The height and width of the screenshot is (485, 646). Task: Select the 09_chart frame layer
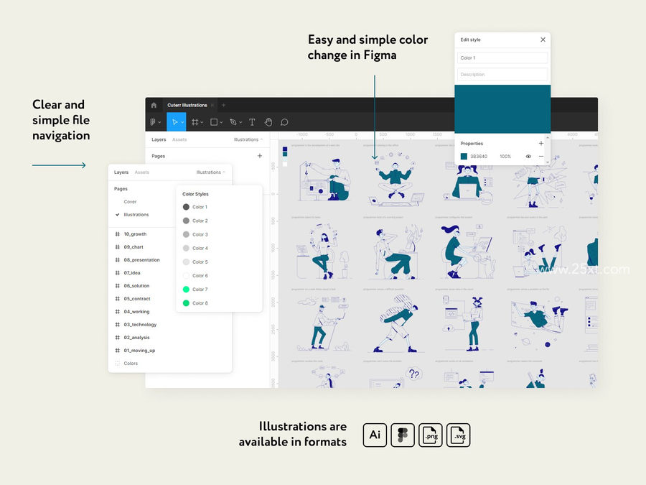[133, 247]
